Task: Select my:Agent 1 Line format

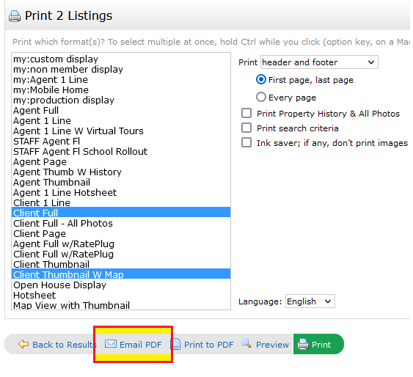Action: click(x=121, y=79)
